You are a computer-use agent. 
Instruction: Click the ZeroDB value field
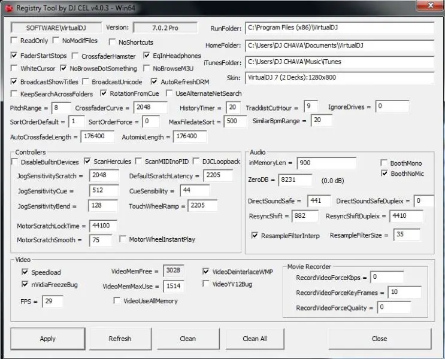pos(295,180)
